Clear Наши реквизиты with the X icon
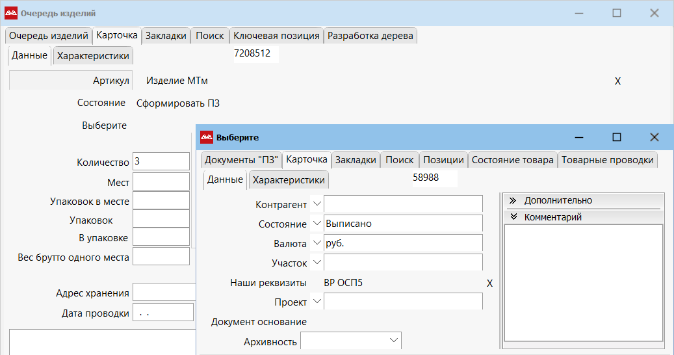This screenshot has height=355, width=674. click(x=489, y=283)
